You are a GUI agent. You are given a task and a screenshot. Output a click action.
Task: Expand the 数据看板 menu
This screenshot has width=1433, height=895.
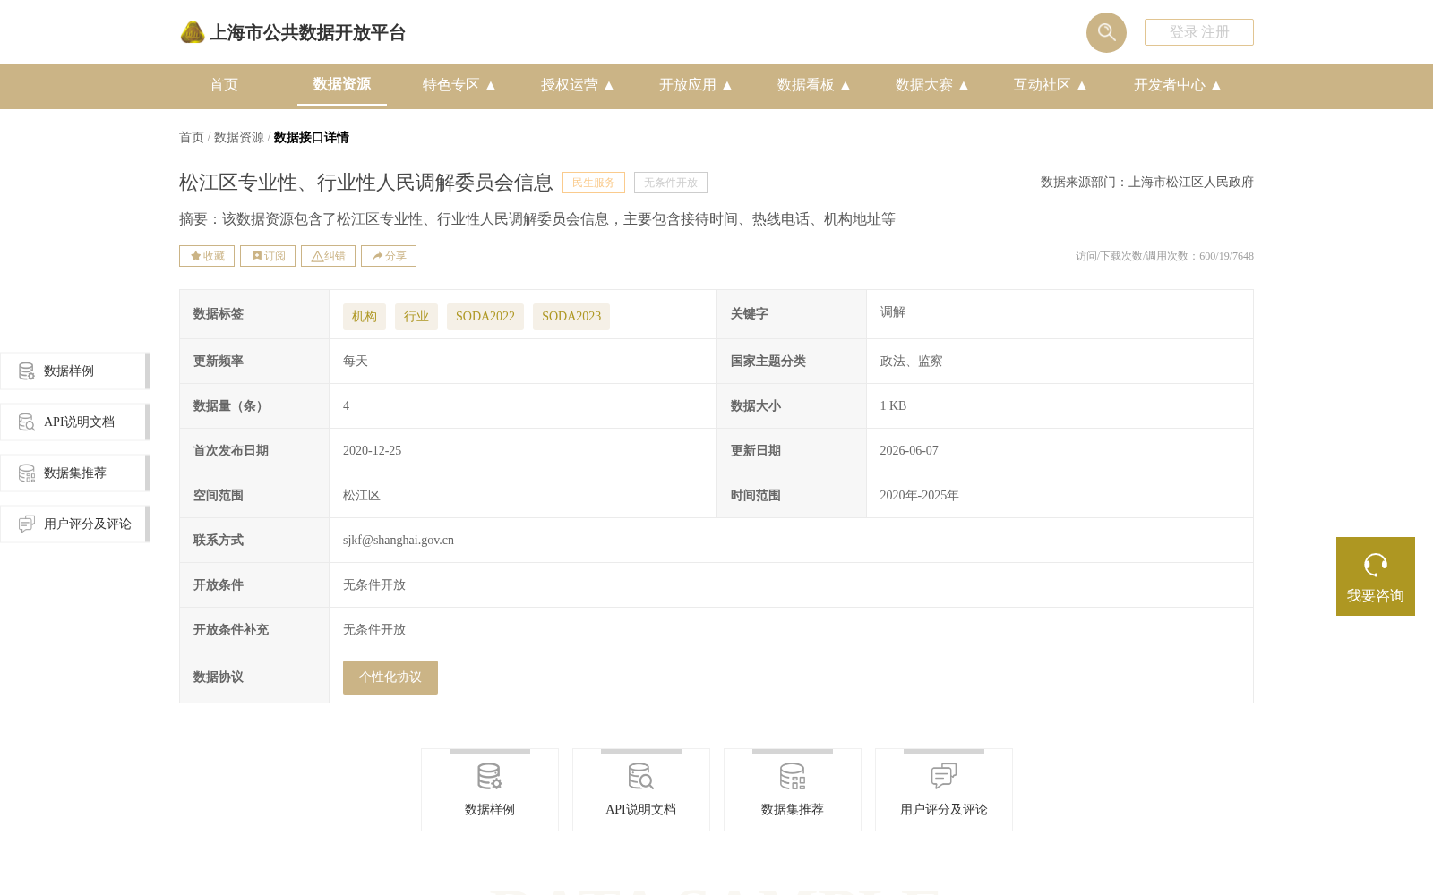[x=814, y=85]
